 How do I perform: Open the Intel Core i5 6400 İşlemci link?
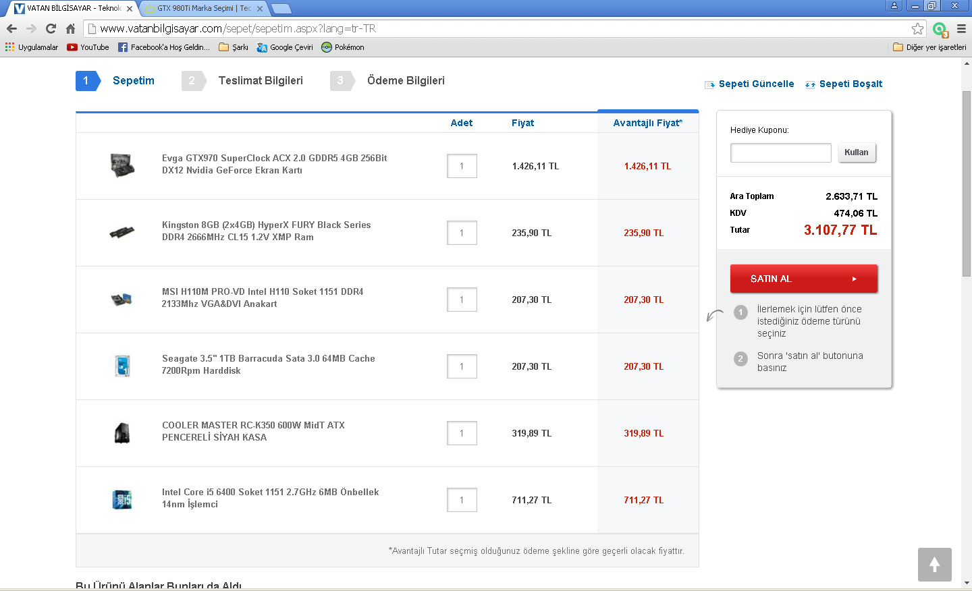point(270,498)
